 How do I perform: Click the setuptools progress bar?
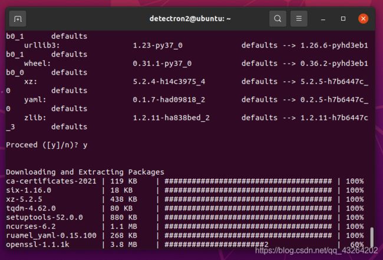[x=248, y=217]
